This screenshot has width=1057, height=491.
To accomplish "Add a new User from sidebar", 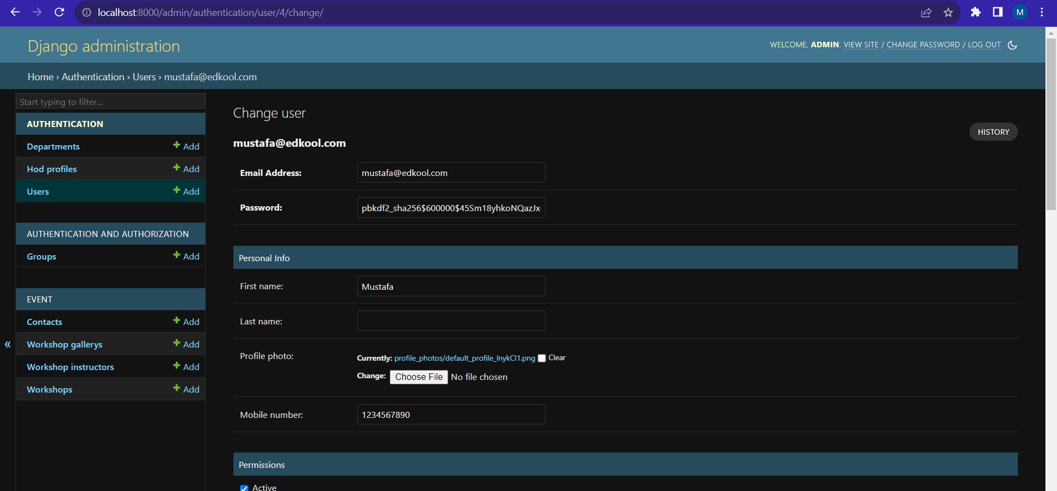I will click(x=186, y=191).
